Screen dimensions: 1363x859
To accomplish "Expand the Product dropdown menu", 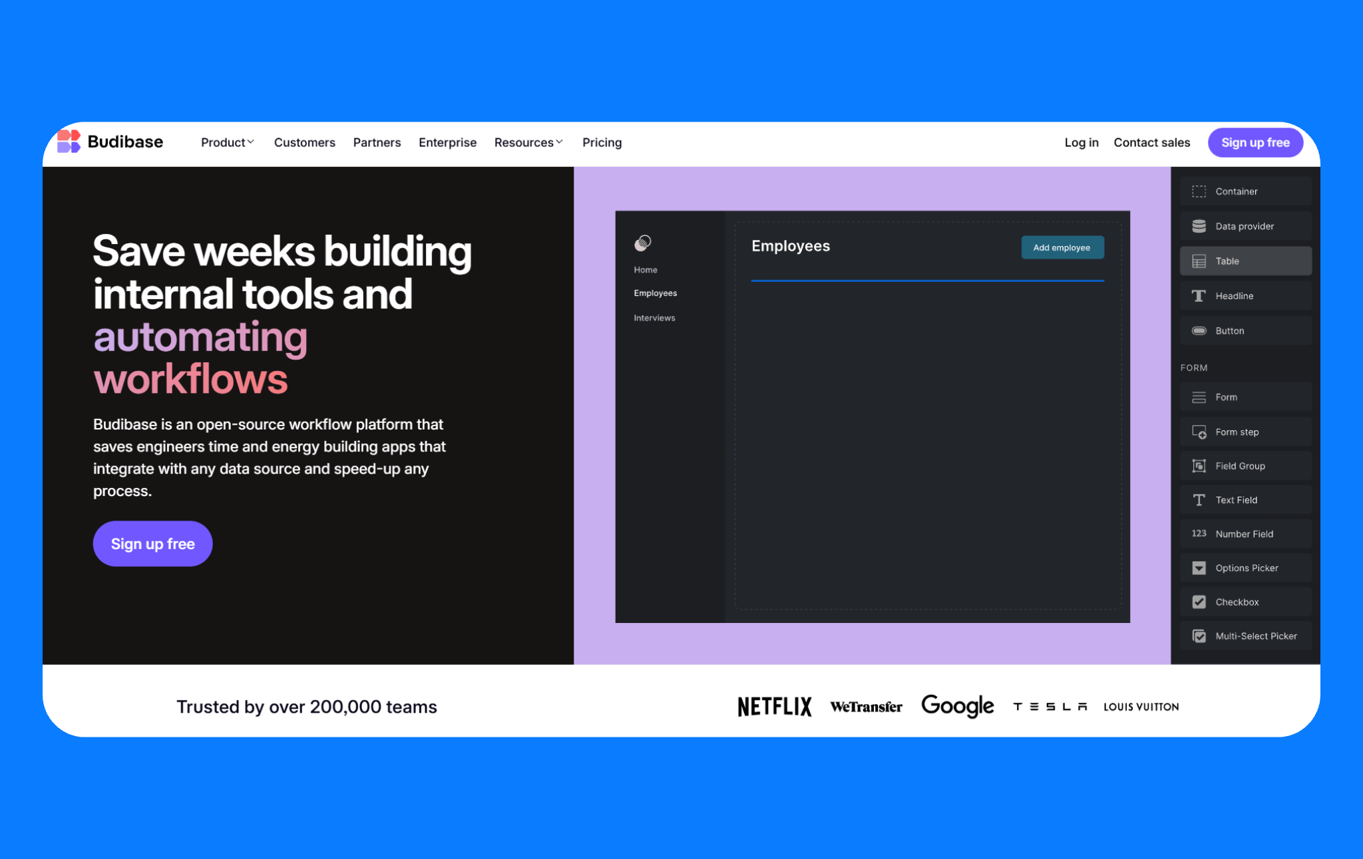I will pyautogui.click(x=228, y=142).
